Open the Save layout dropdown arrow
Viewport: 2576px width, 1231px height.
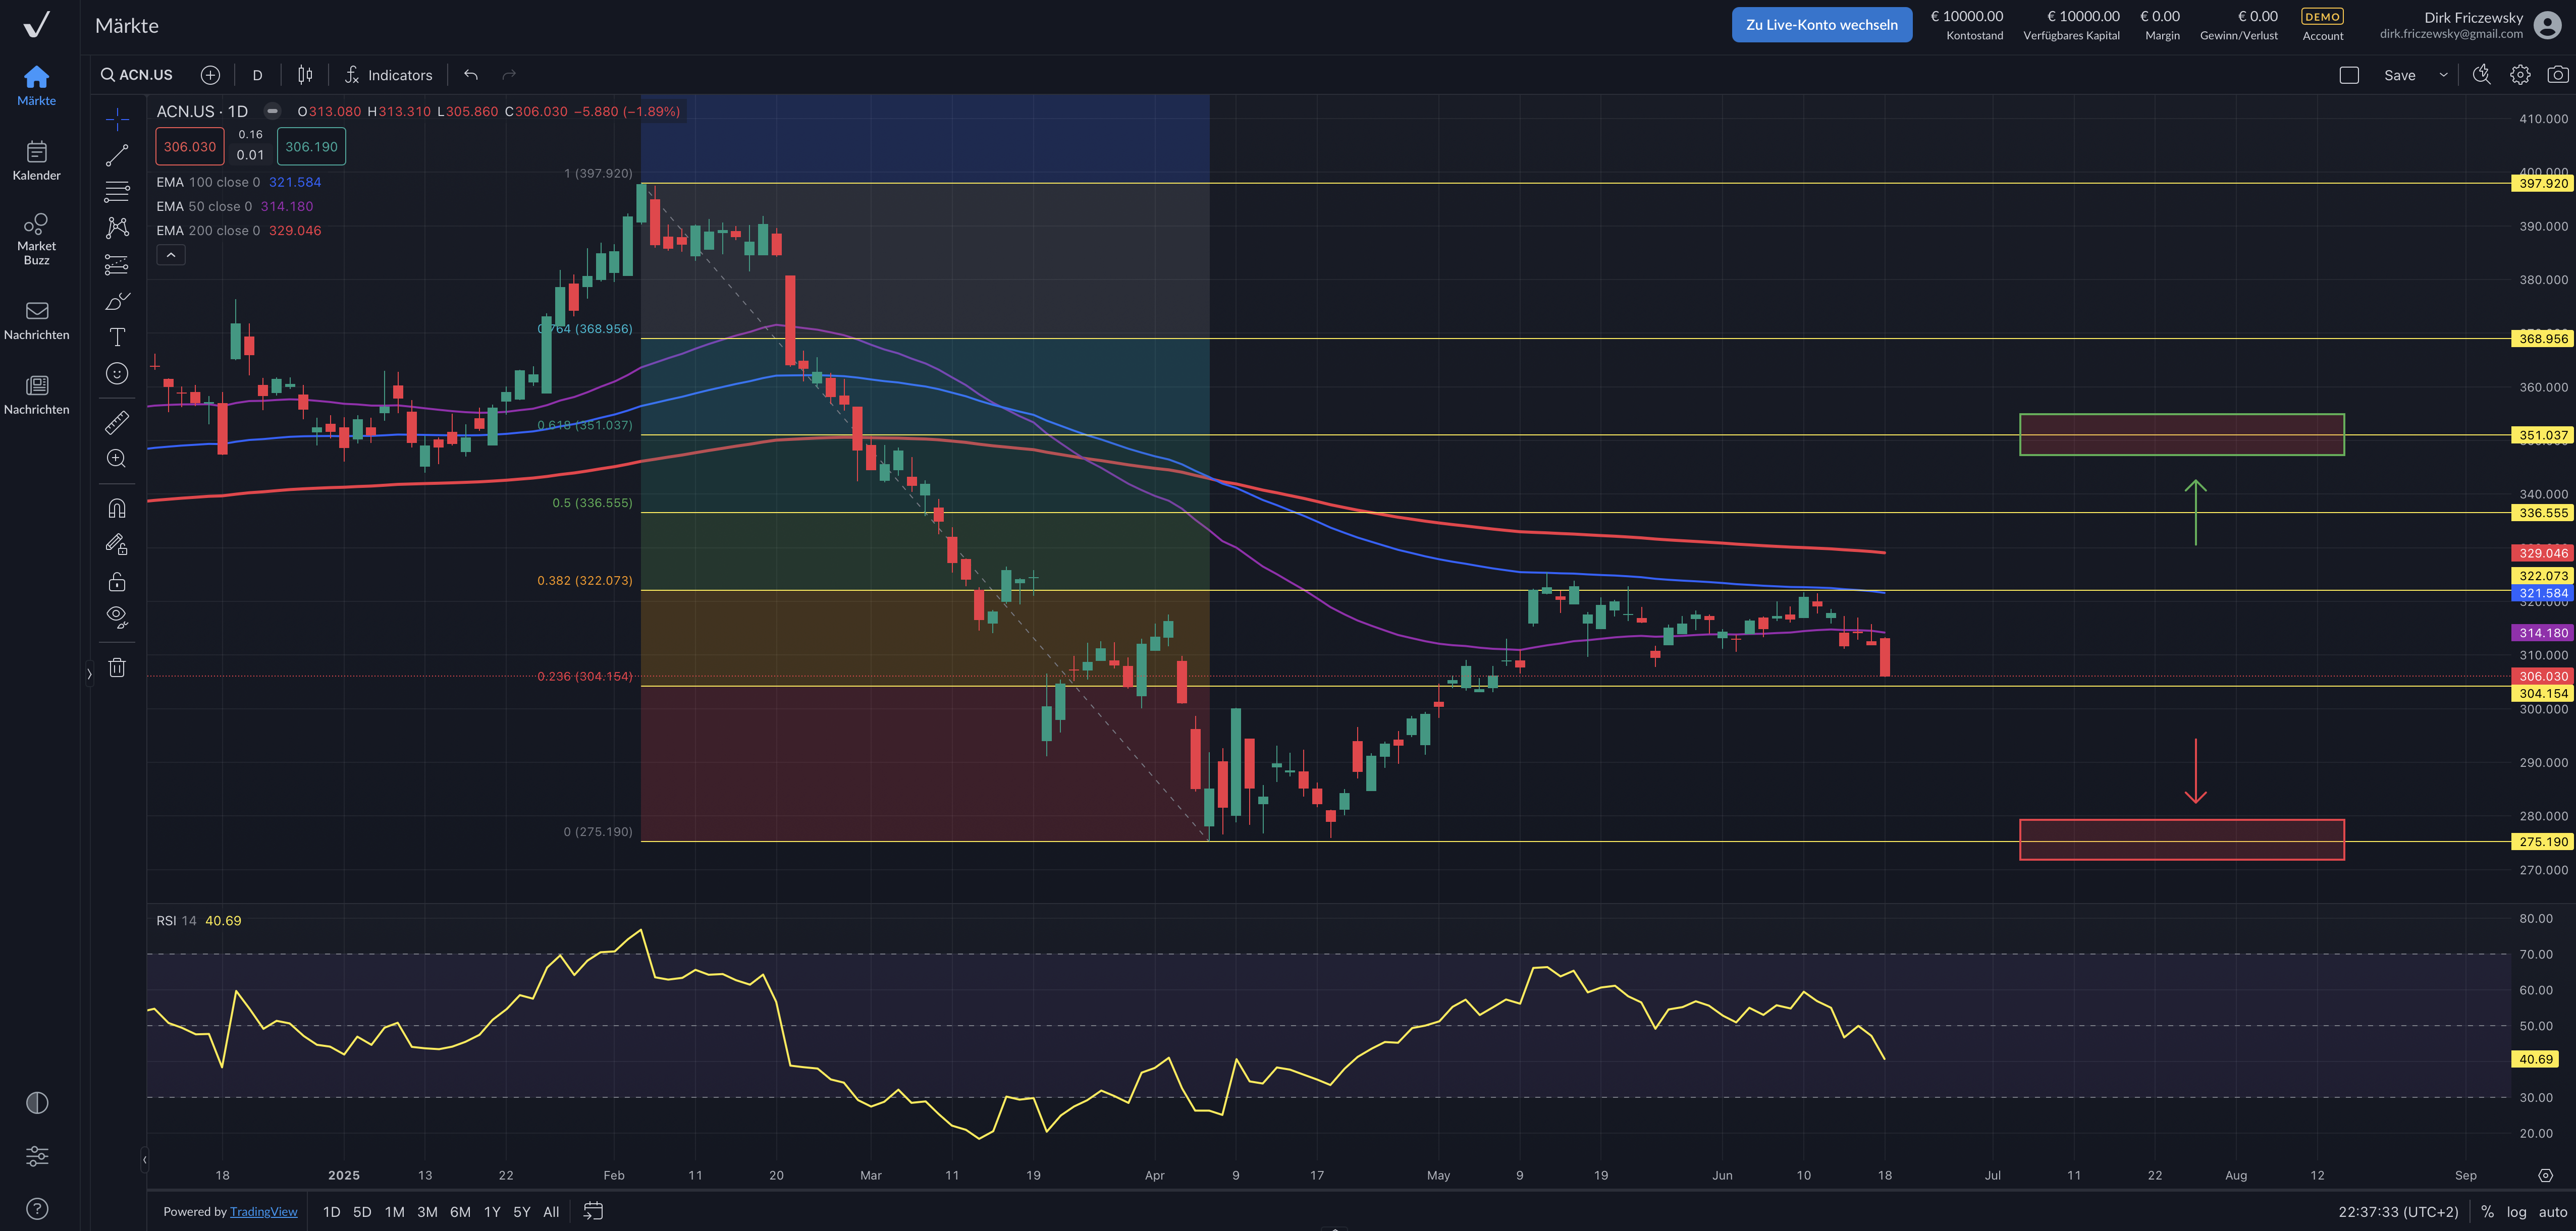(2443, 75)
